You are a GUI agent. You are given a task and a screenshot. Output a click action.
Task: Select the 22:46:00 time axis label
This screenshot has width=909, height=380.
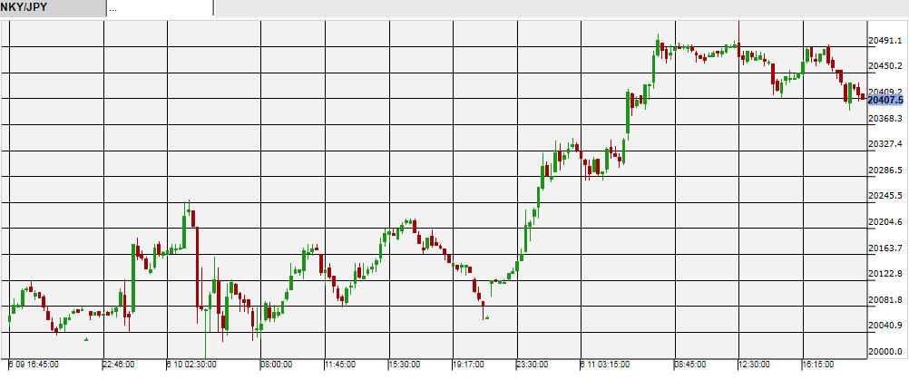[x=120, y=365]
